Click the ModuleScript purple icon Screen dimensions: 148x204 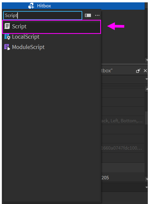(x=7, y=47)
